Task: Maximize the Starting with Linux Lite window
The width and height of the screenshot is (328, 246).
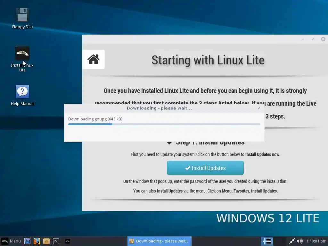Action: tap(313, 39)
